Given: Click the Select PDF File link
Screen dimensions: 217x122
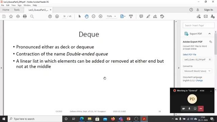Looking at the screenshot, I should point(189,55).
